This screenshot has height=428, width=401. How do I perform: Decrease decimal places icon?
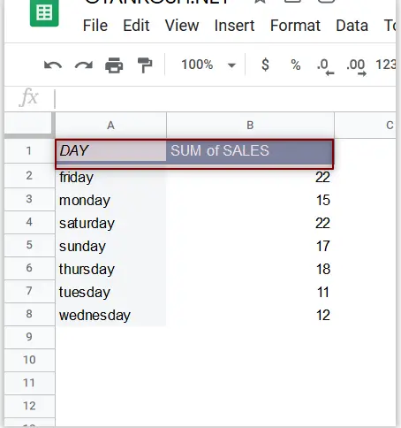(x=325, y=66)
